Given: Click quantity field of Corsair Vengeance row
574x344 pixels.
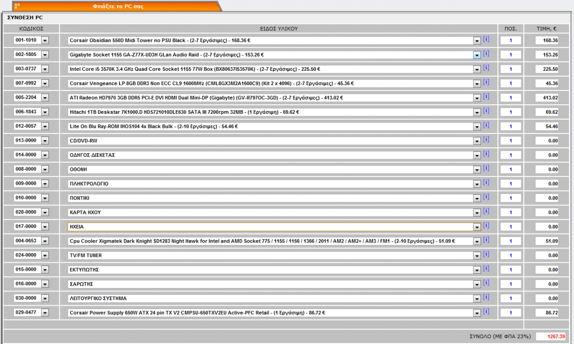Looking at the screenshot, I should click(x=511, y=83).
